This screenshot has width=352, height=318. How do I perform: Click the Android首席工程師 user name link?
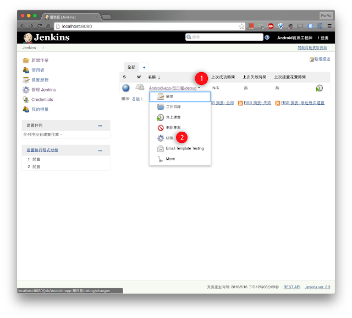coord(295,38)
